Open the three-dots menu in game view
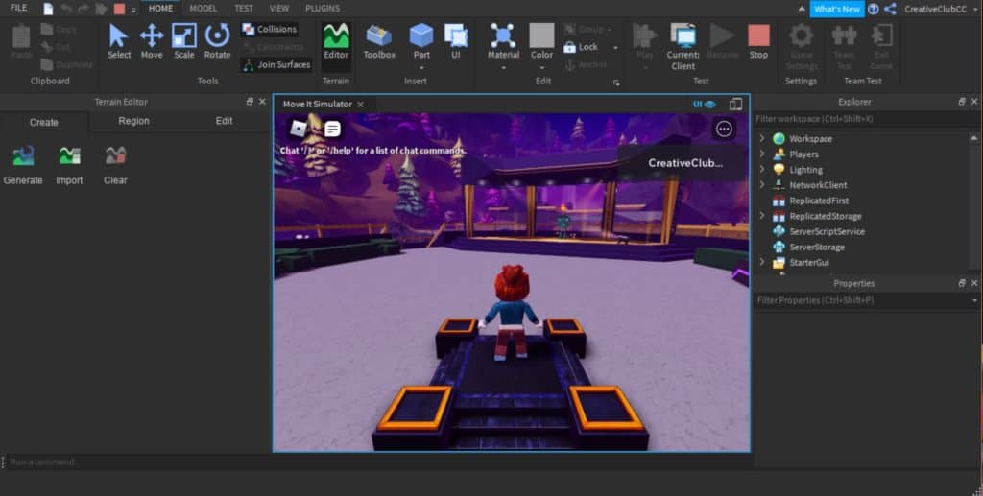 coord(724,129)
